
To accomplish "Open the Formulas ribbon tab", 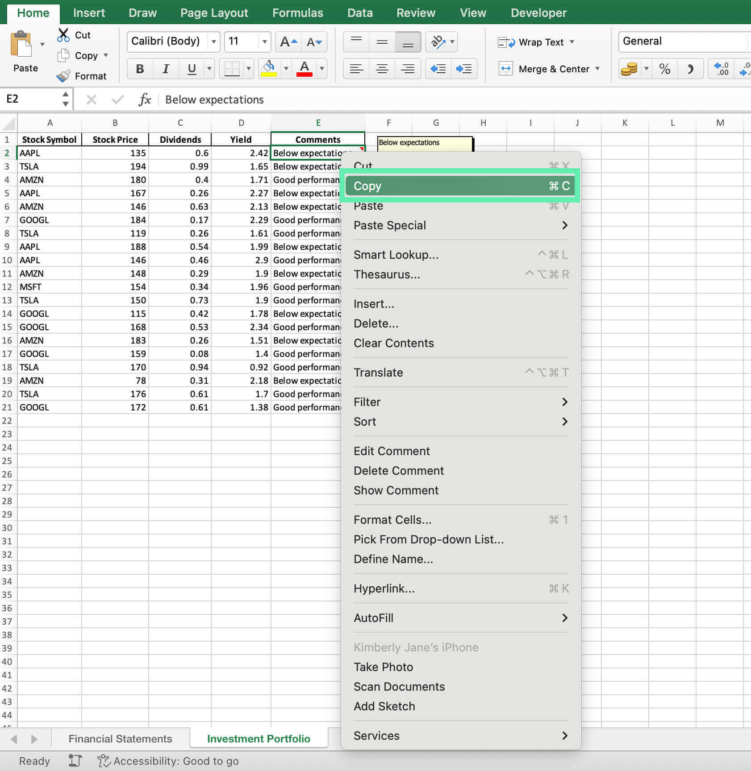I will point(297,12).
